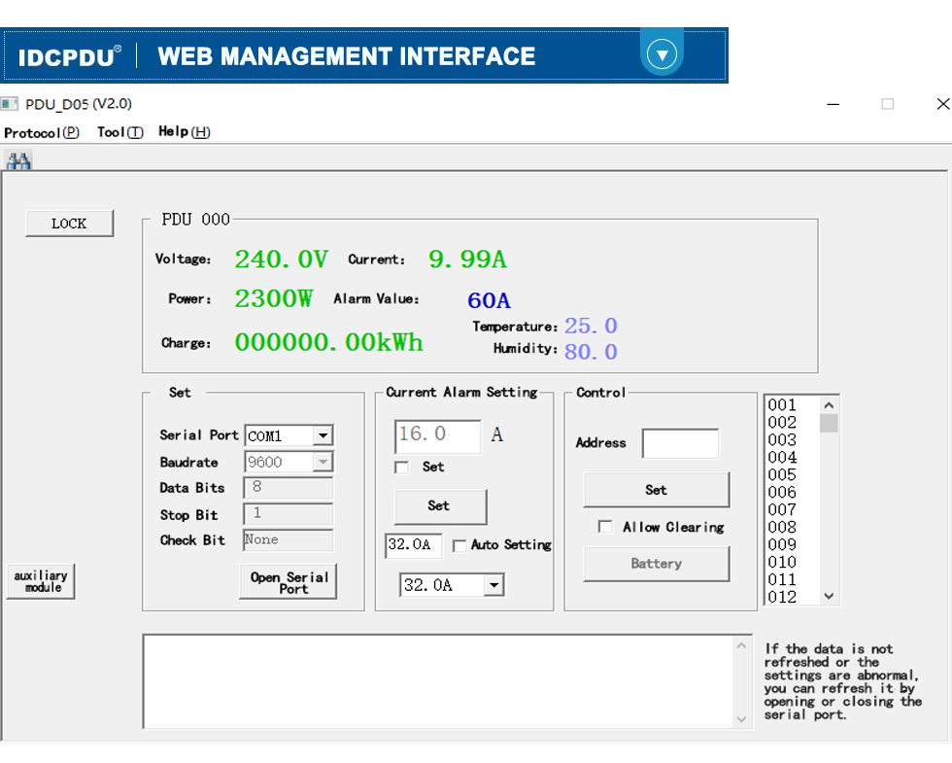
Task: Select address 010 in the list
Action: tap(782, 562)
